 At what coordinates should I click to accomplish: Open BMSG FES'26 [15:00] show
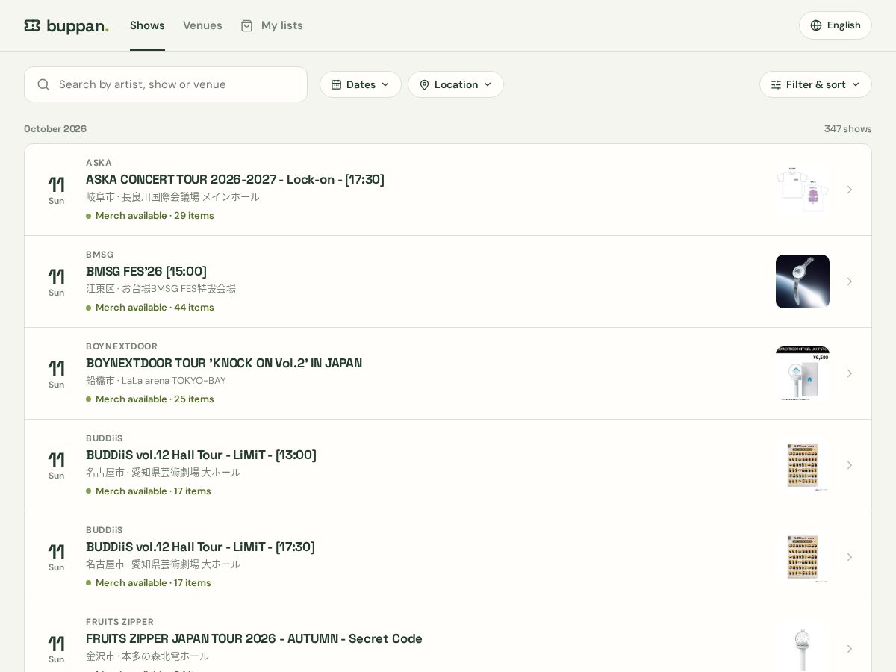[x=146, y=271]
